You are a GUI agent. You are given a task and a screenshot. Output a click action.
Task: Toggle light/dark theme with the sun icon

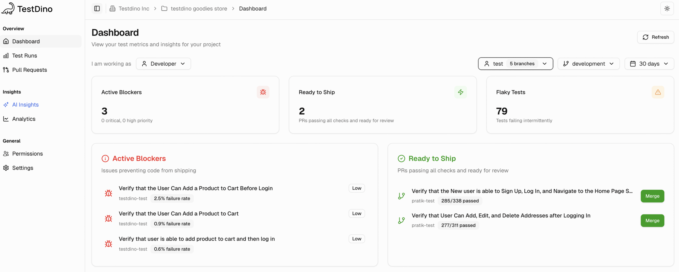click(667, 8)
